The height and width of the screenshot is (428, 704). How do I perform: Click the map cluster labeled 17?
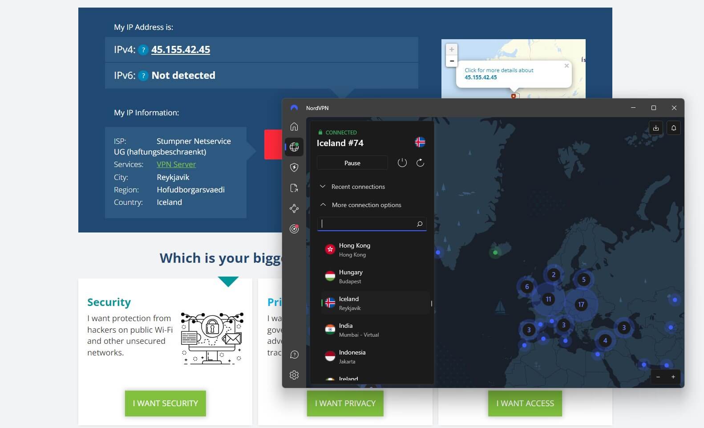click(x=581, y=305)
